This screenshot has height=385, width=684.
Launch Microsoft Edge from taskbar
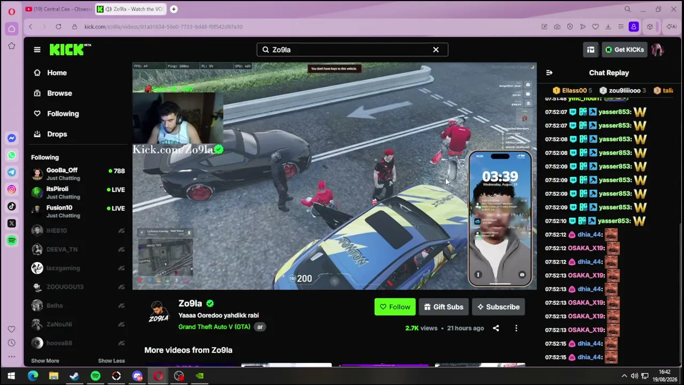pos(33,376)
